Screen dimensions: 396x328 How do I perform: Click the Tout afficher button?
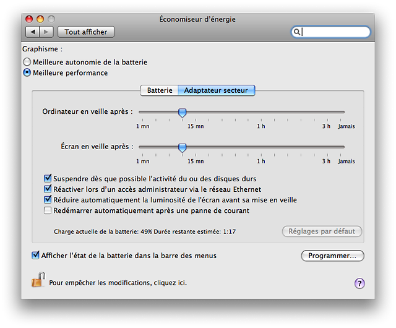click(86, 32)
